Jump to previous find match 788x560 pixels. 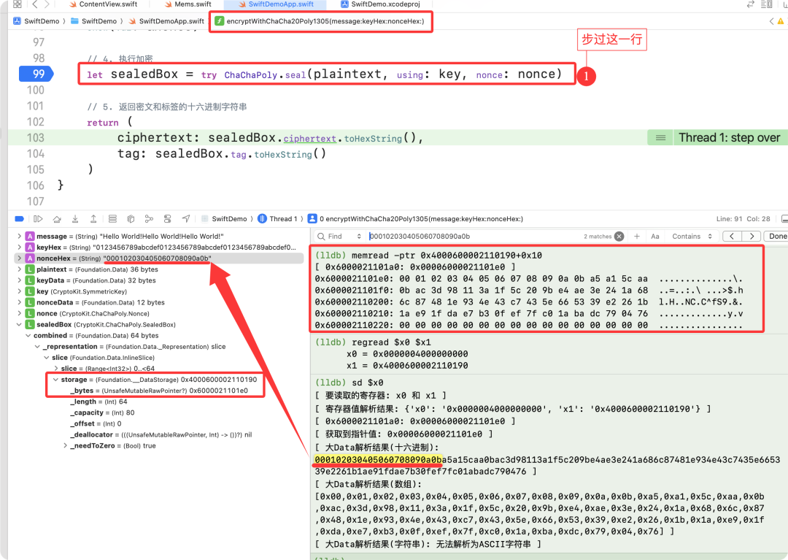point(733,237)
